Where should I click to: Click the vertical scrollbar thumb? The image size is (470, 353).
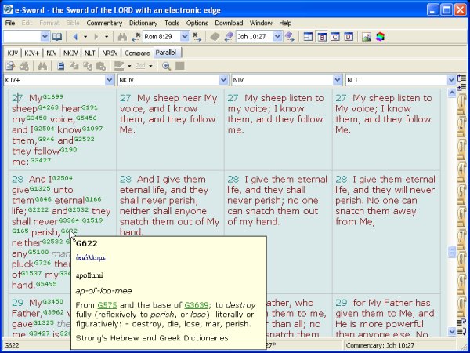[x=452, y=251]
